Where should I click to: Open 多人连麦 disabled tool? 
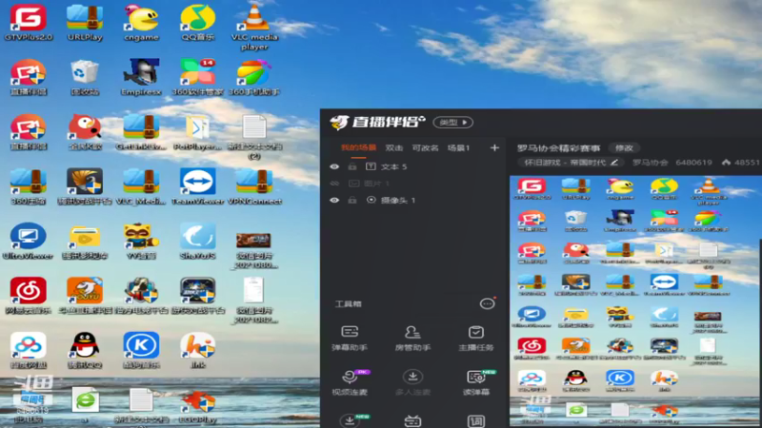click(x=412, y=382)
